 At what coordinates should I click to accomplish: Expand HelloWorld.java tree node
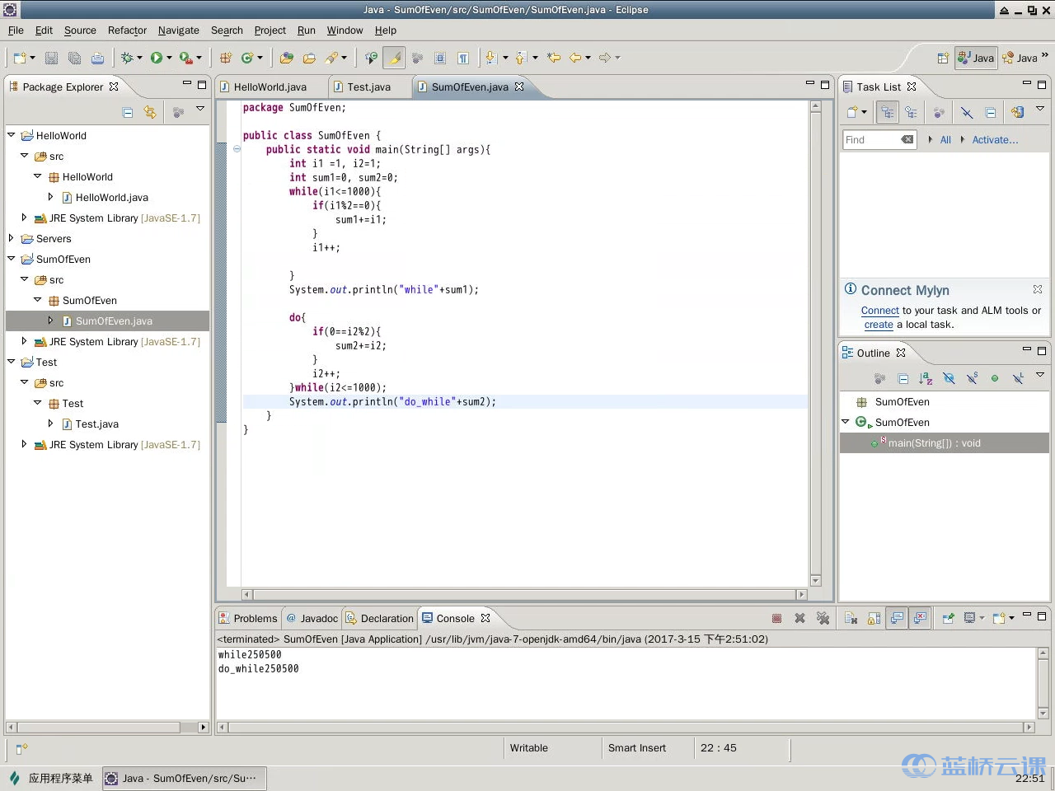pos(51,197)
